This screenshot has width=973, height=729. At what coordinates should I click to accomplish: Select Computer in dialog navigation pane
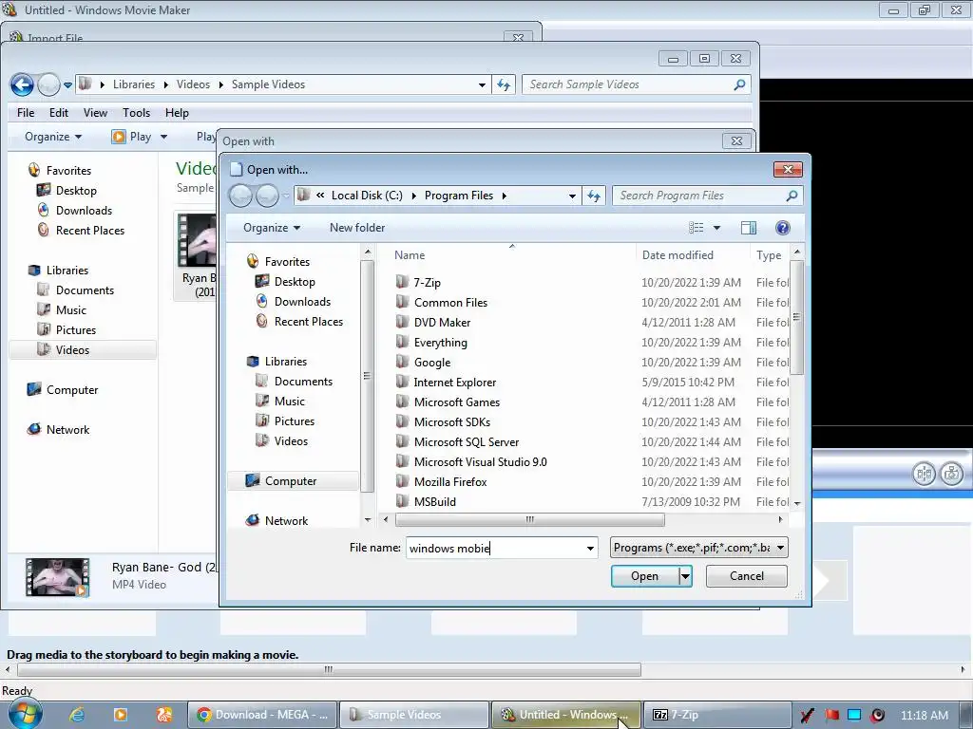click(291, 481)
